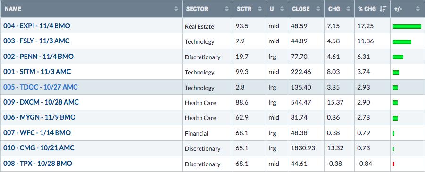Open the 006 - MYGN - 11/9 BMO link
425x172 pixels.
tap(39, 117)
